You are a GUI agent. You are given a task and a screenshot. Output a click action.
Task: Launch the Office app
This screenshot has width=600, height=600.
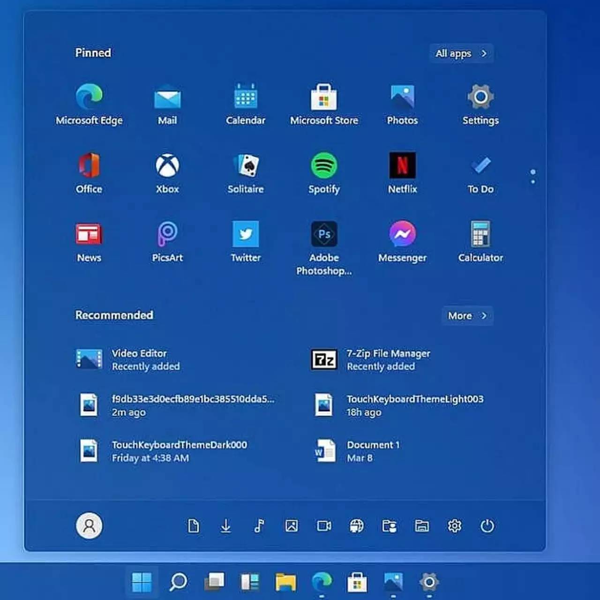[x=89, y=173]
